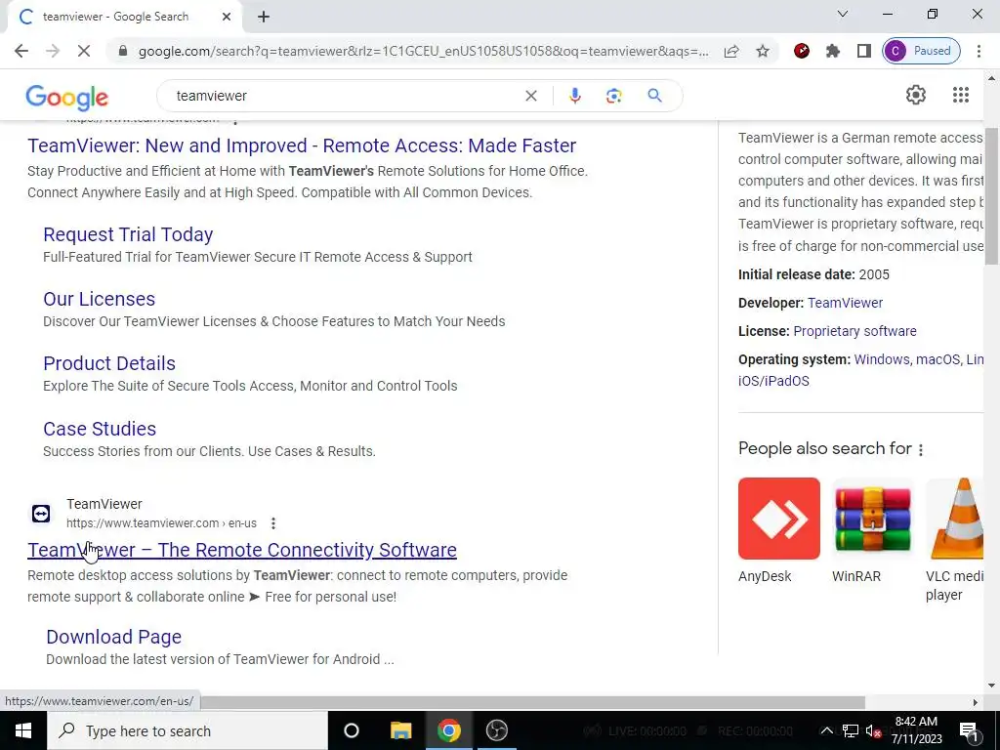Viewport: 1000px width, 750px height.
Task: Open TeamViewer Remote Connectivity Software result
Action: pos(242,550)
